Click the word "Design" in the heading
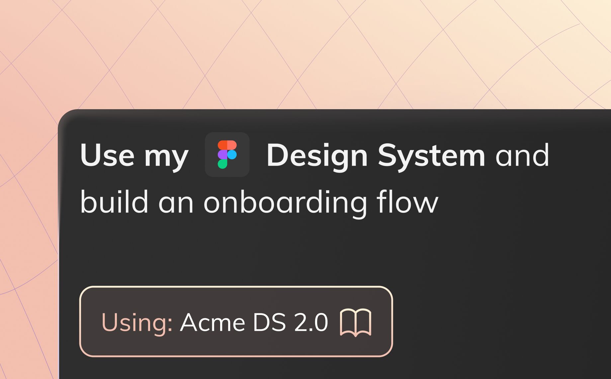Screen dimensions: 611x379 (317, 155)
